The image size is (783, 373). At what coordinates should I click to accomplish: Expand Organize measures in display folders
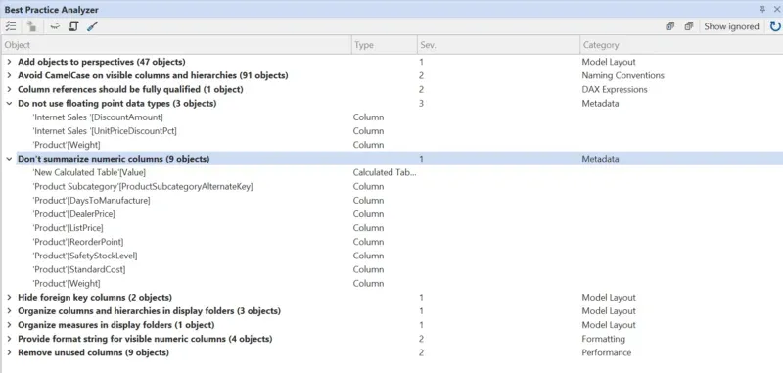[9, 325]
